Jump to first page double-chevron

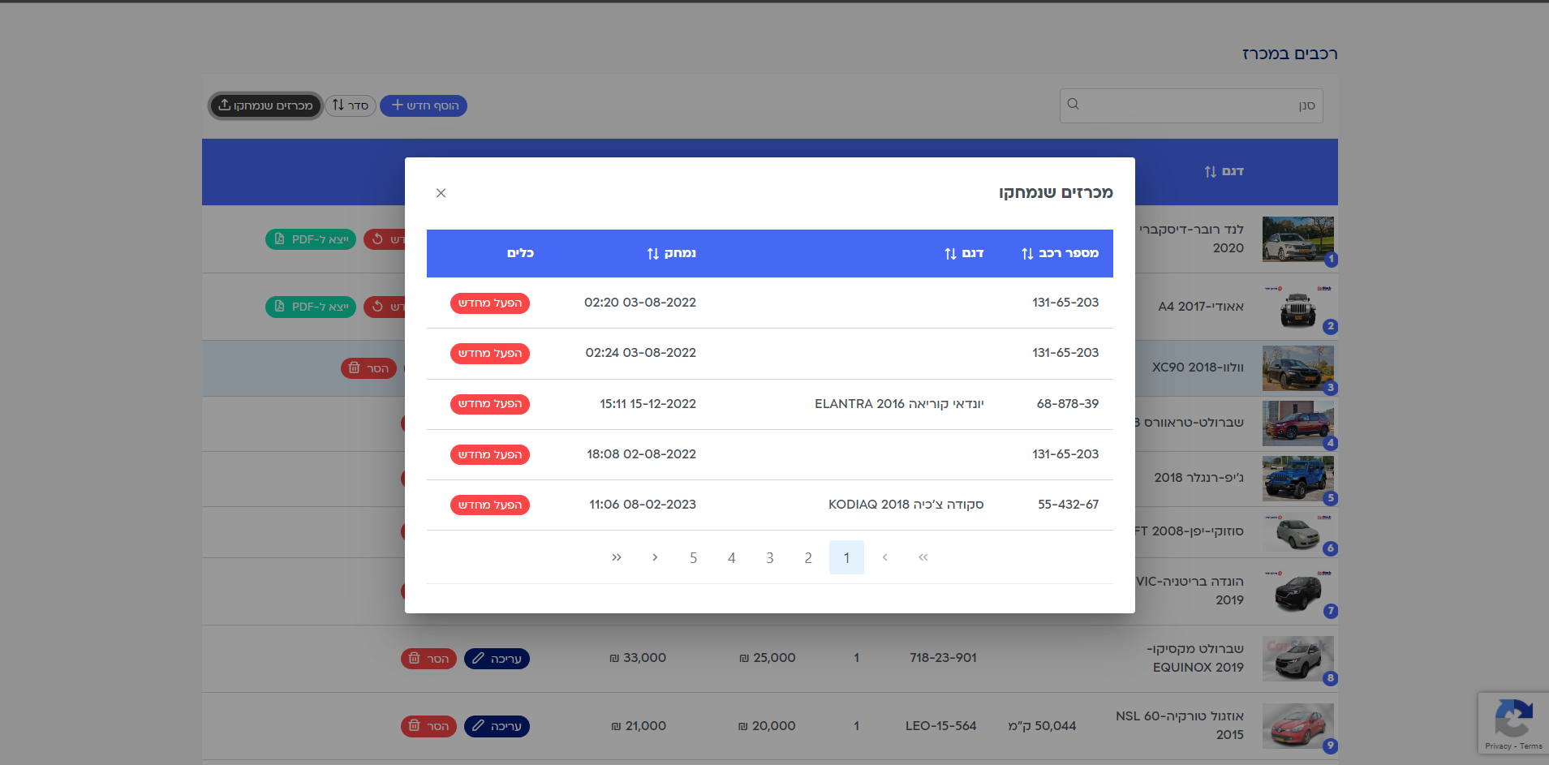point(923,557)
